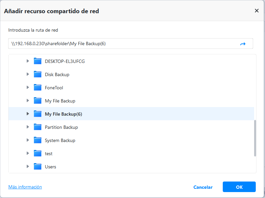The width and height of the screenshot is (265, 198).
Task: Expand the System Backup folder arrow
Action: pyautogui.click(x=28, y=140)
